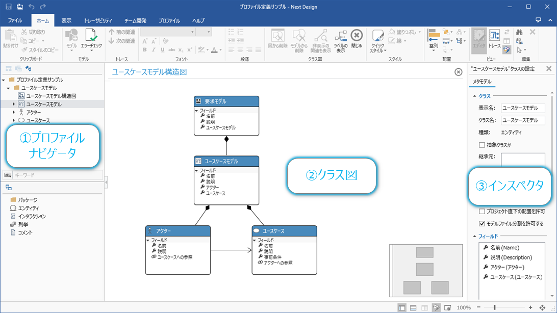This screenshot has height=313, width=557.
Task: Click the fit-to-window icon in status bar
Action: 542,308
